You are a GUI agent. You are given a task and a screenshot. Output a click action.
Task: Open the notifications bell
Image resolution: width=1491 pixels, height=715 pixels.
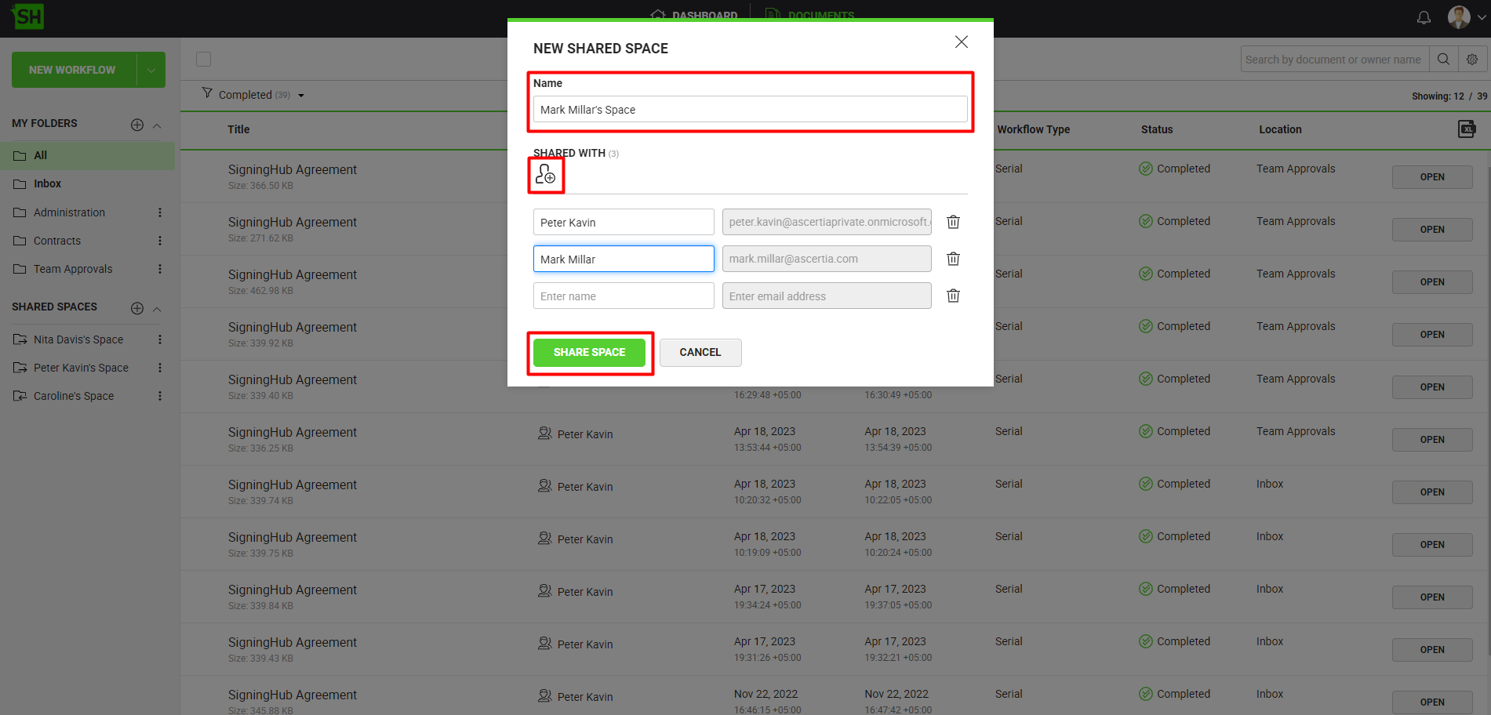[1424, 17]
